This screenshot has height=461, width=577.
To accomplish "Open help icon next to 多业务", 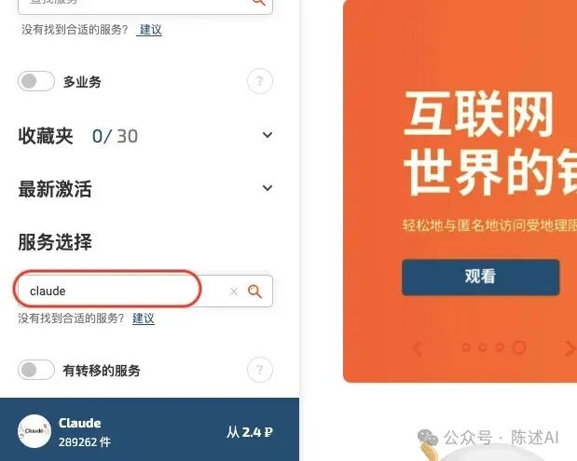I will [260, 81].
